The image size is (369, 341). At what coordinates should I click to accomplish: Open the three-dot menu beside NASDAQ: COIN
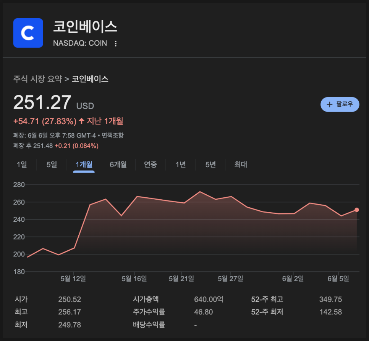115,43
